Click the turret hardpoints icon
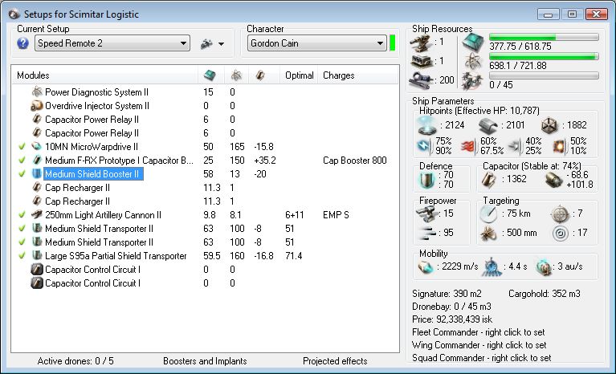The height and width of the screenshot is (374, 616). [x=420, y=43]
